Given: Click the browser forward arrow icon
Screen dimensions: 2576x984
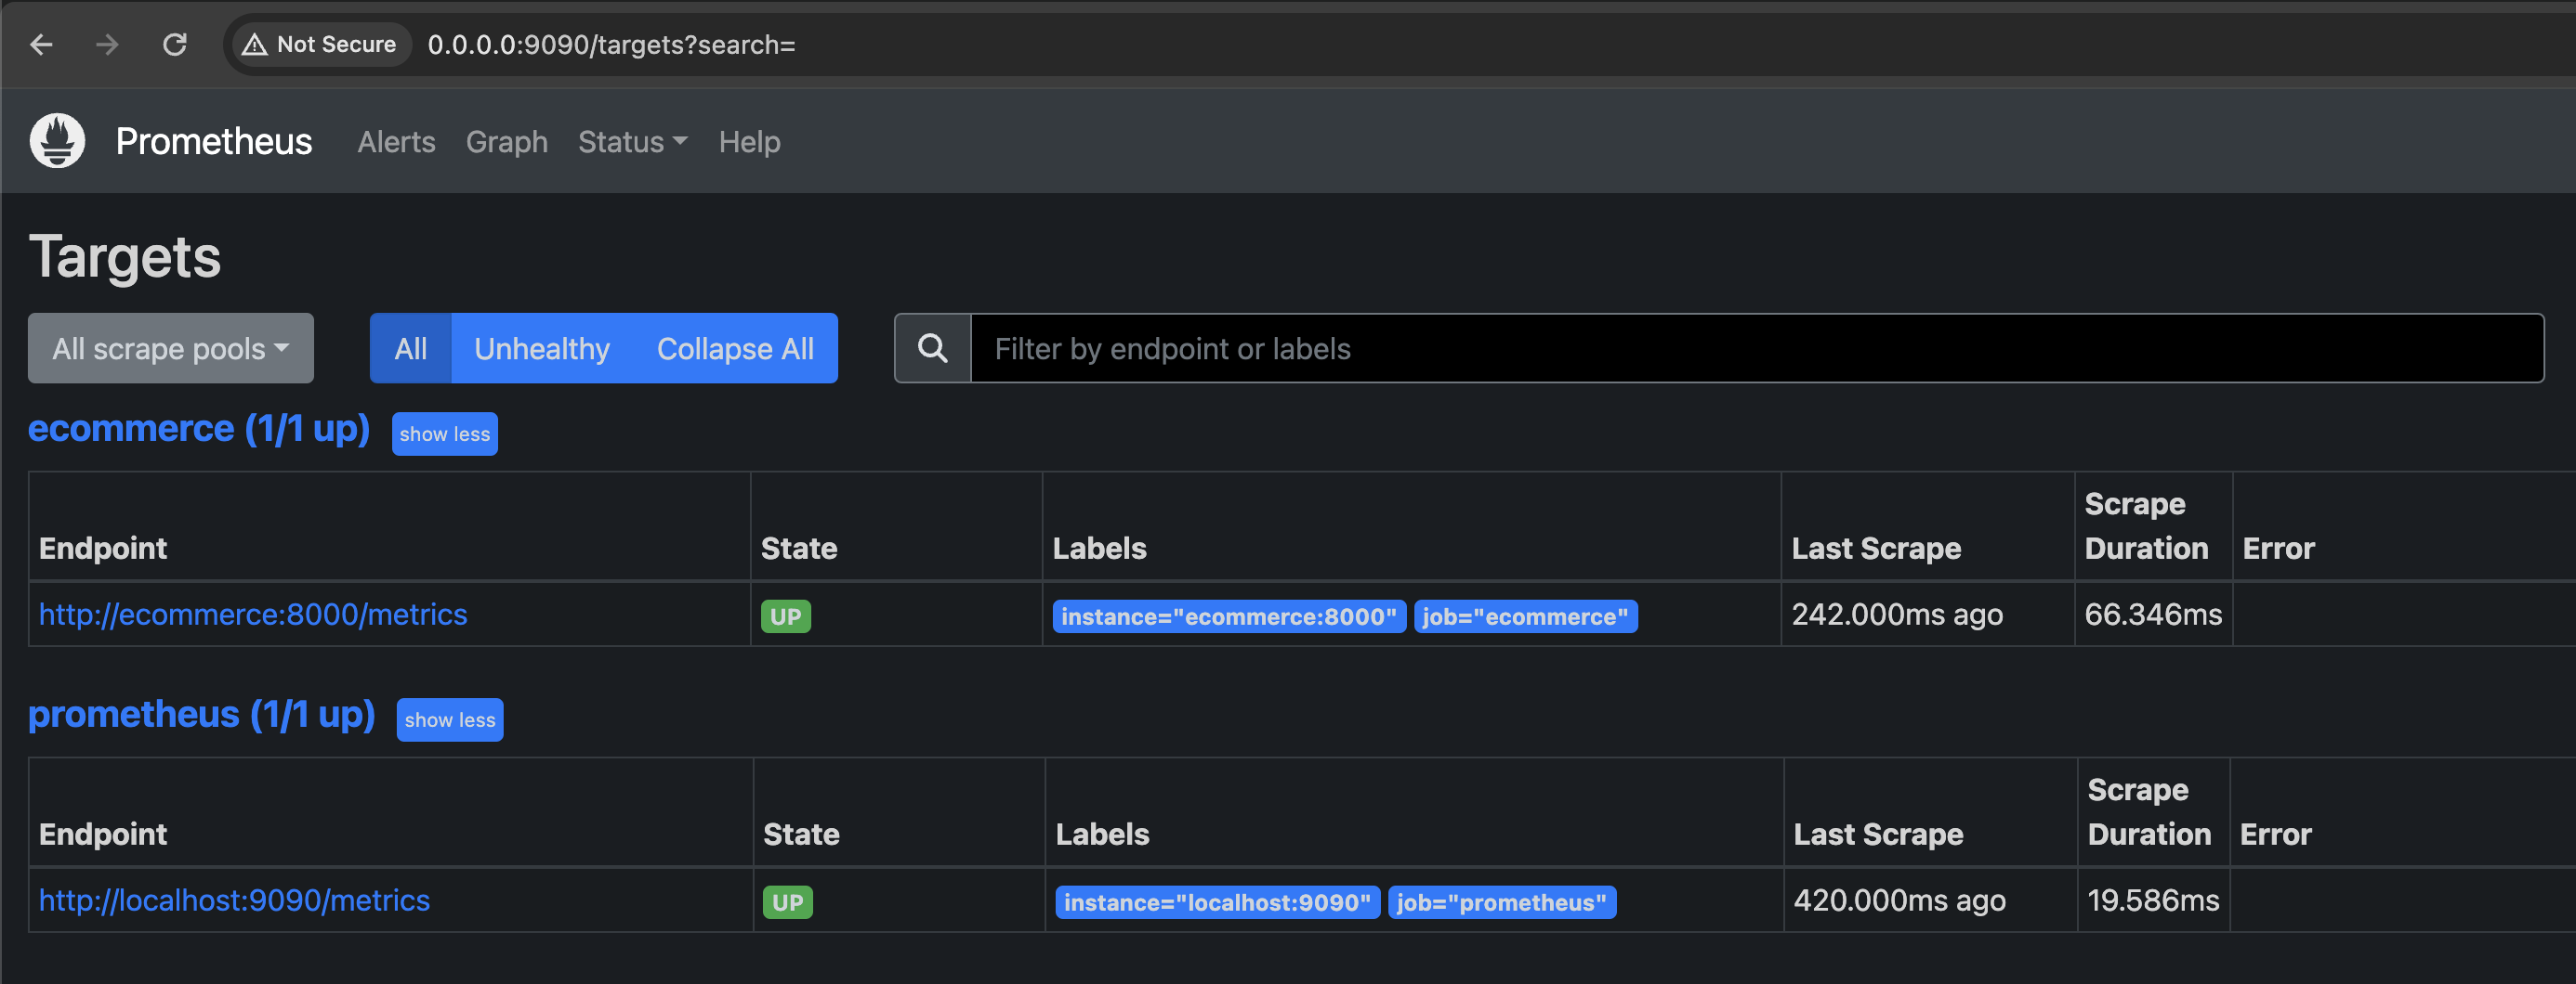Looking at the screenshot, I should pyautogui.click(x=107, y=45).
